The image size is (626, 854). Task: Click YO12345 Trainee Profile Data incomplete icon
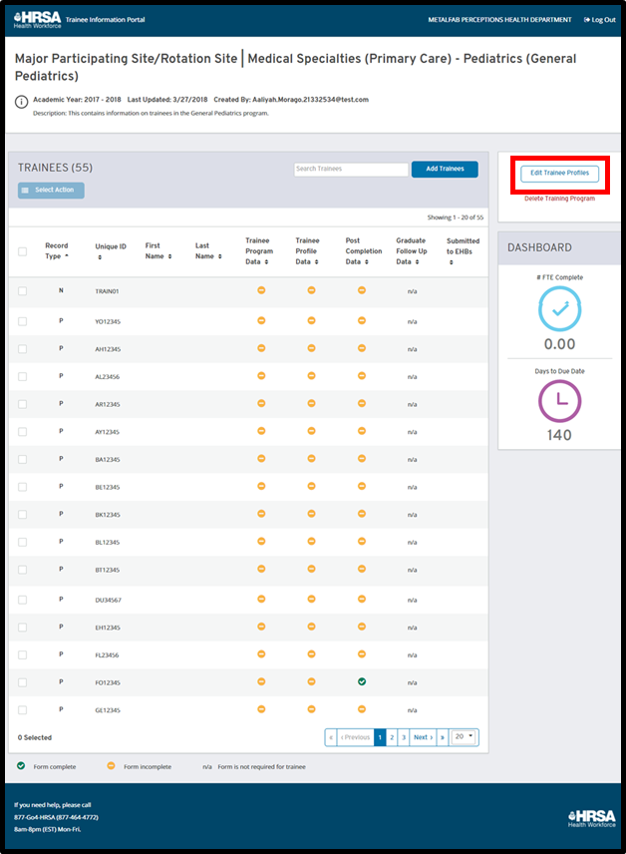(311, 321)
